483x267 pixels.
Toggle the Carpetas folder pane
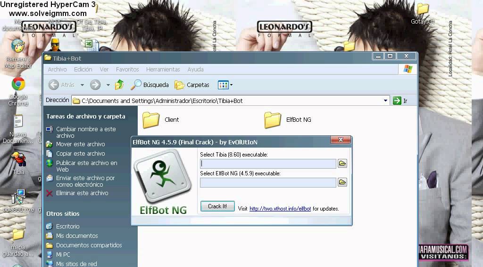(x=192, y=85)
